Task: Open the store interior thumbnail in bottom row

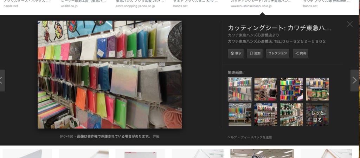Action: pyautogui.click(x=262, y=153)
